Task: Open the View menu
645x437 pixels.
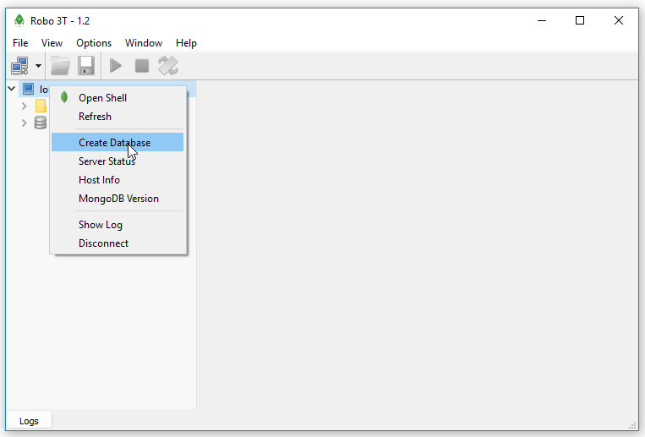Action: pyautogui.click(x=52, y=43)
